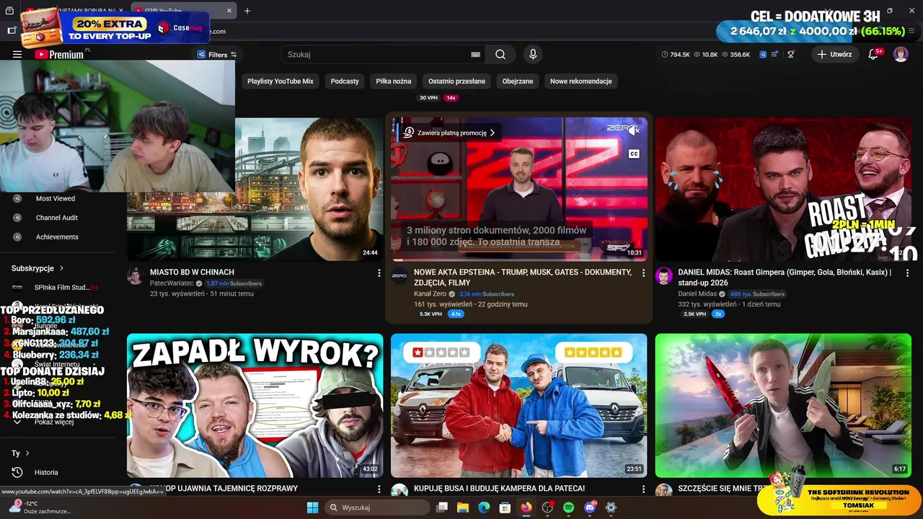
Task: Open the Channel Audit sidebar item
Action: coord(57,218)
